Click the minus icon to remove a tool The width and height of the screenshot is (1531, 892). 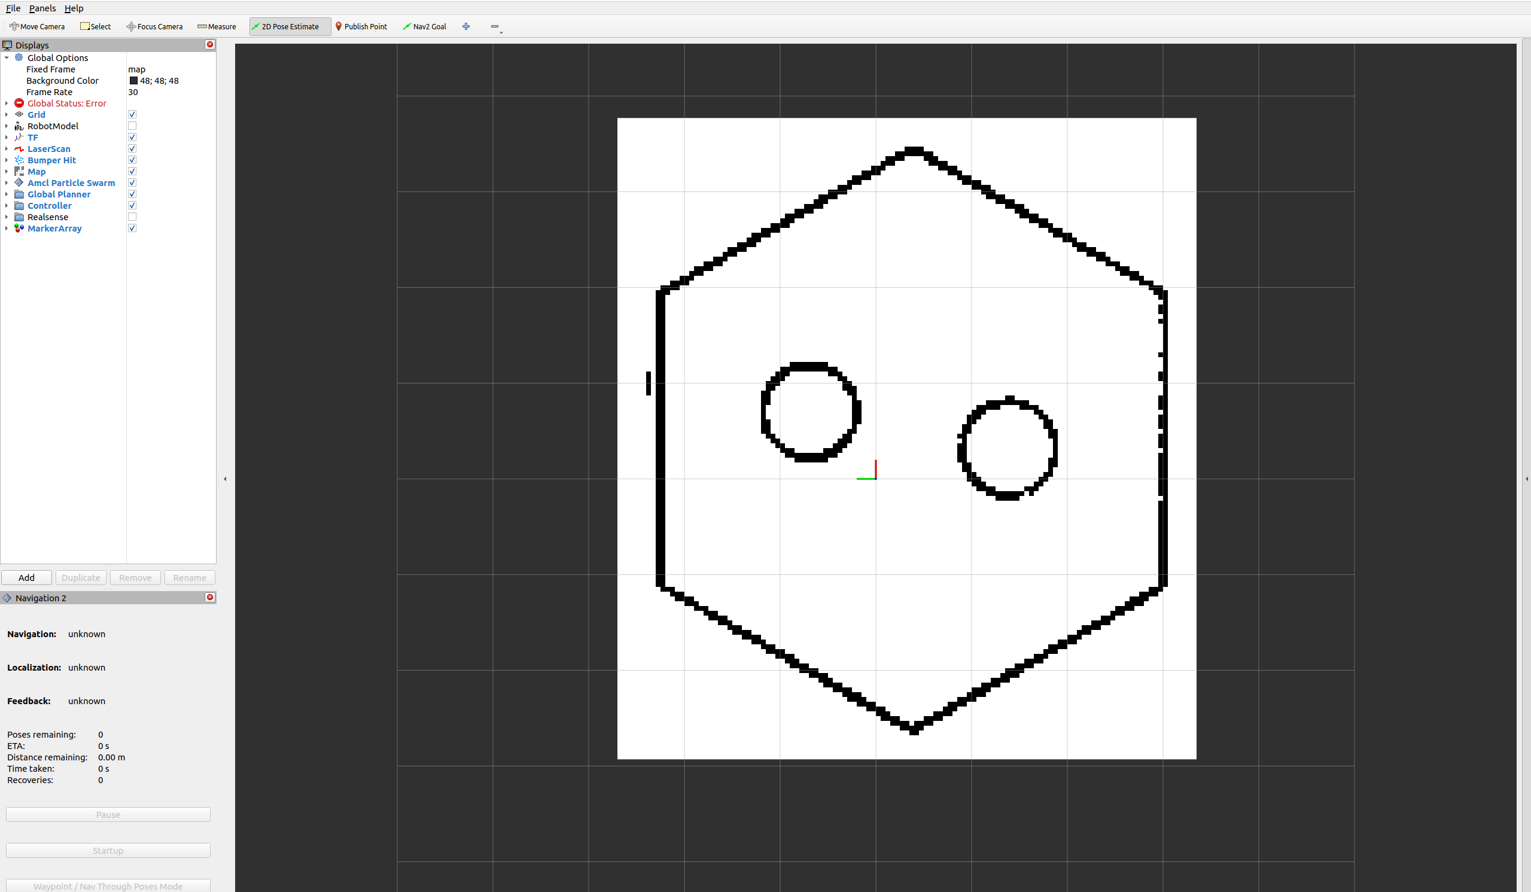495,27
